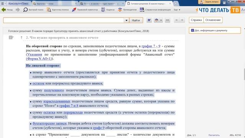Launch Правовой навигатор
The image size is (245, 138).
tap(85, 10)
